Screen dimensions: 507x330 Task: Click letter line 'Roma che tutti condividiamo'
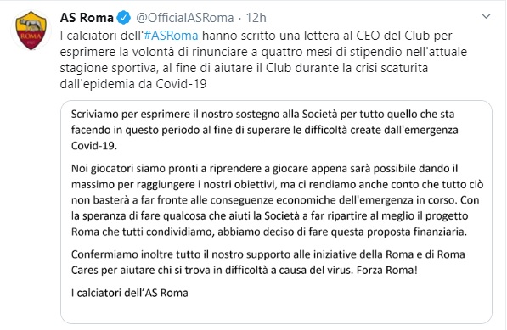point(269,232)
